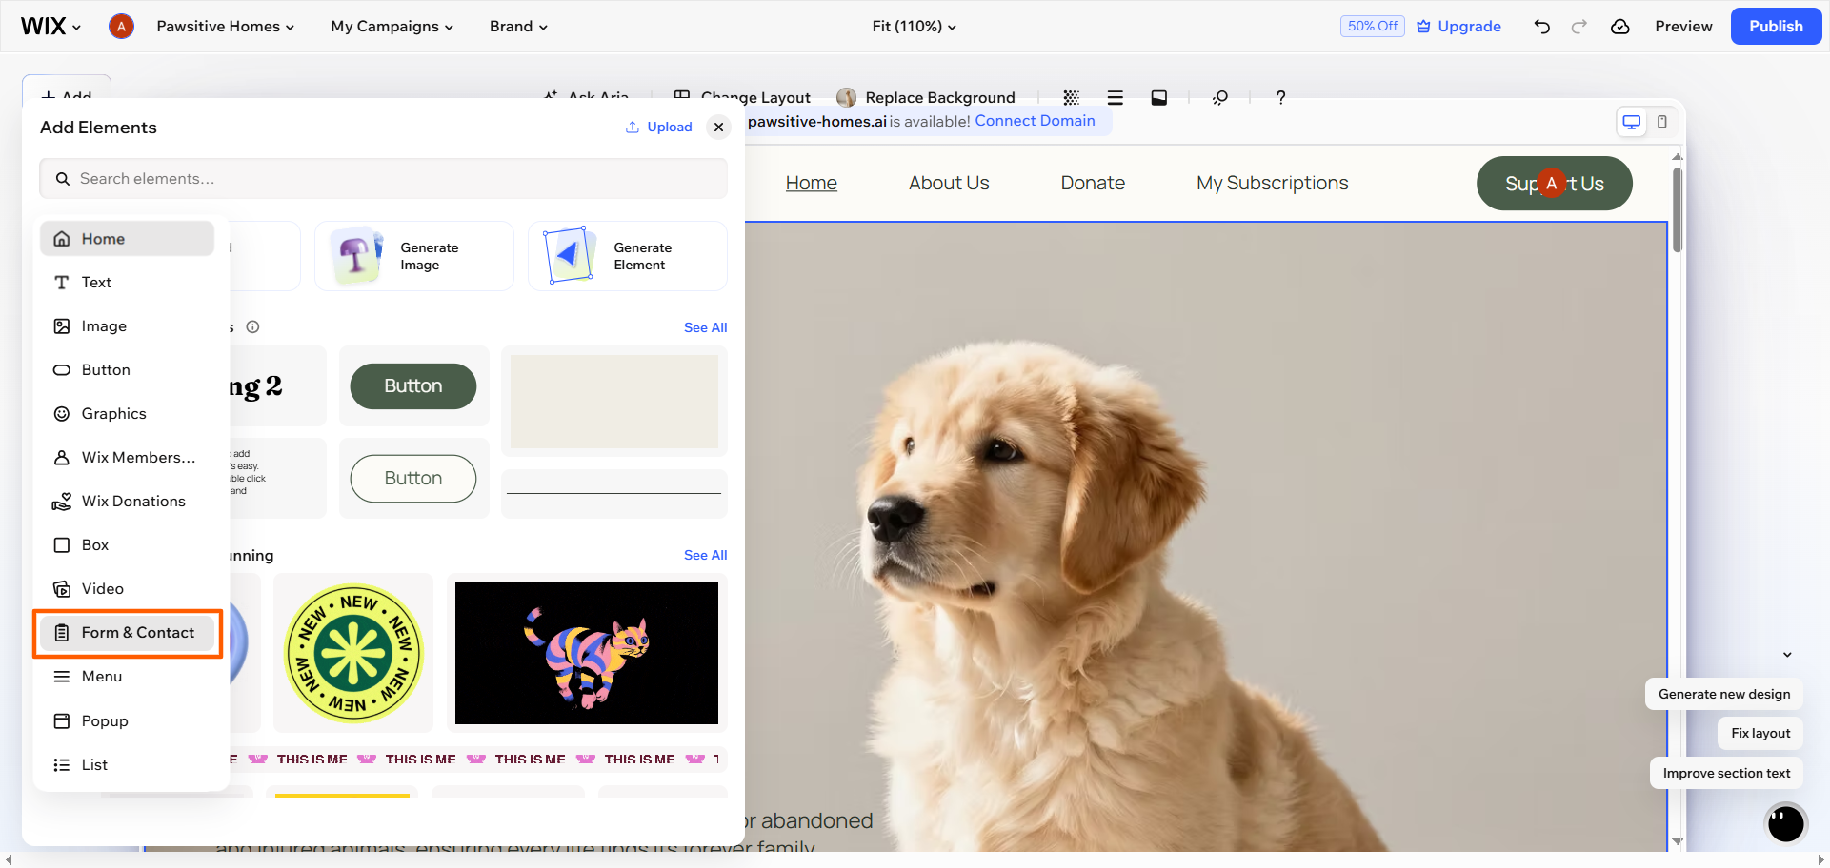Click Donate in site navigation

1093,183
